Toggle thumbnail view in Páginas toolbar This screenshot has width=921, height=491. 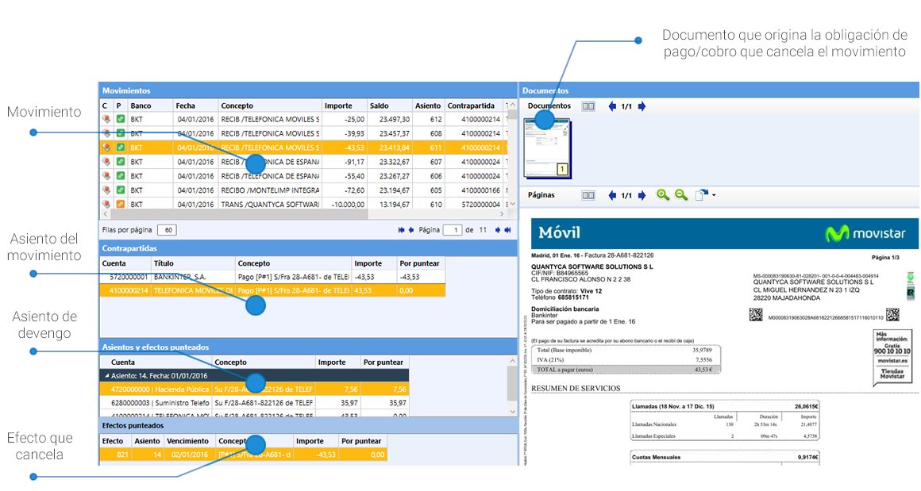[588, 195]
